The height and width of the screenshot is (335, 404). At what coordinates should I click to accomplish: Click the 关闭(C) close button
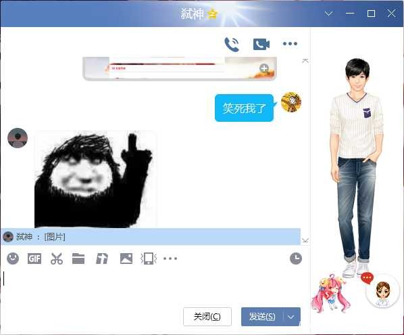207,317
